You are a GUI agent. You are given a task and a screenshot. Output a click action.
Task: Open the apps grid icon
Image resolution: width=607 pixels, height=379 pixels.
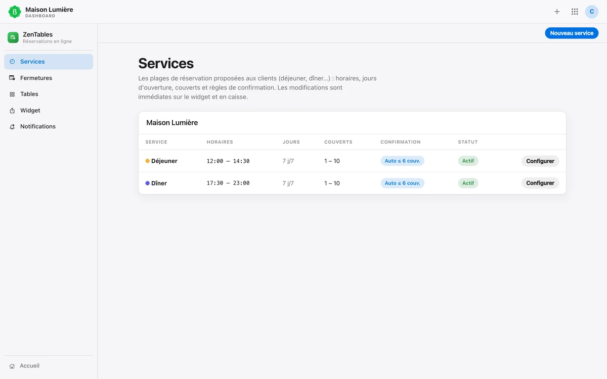[x=575, y=12]
